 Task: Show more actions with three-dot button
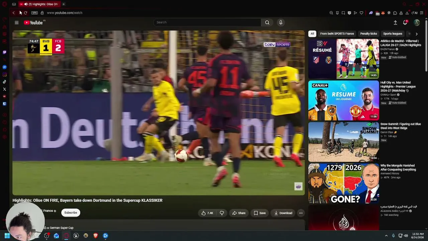pyautogui.click(x=301, y=213)
